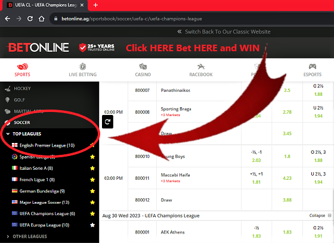Open the browser home page icon
Screen dimensions: 334x243
(41, 18)
